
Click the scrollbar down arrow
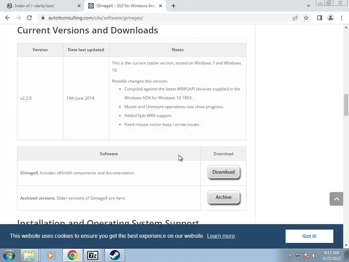pyautogui.click(x=346, y=245)
